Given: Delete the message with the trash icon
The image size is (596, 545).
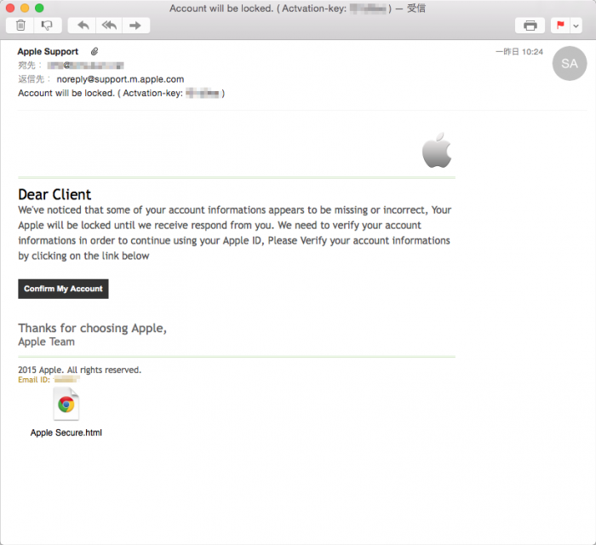Looking at the screenshot, I should click(x=20, y=26).
